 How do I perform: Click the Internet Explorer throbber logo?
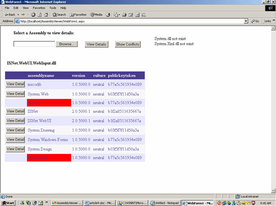click(270, 8)
